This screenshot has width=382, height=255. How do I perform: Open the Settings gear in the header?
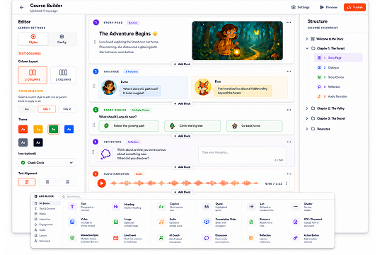(x=301, y=7)
